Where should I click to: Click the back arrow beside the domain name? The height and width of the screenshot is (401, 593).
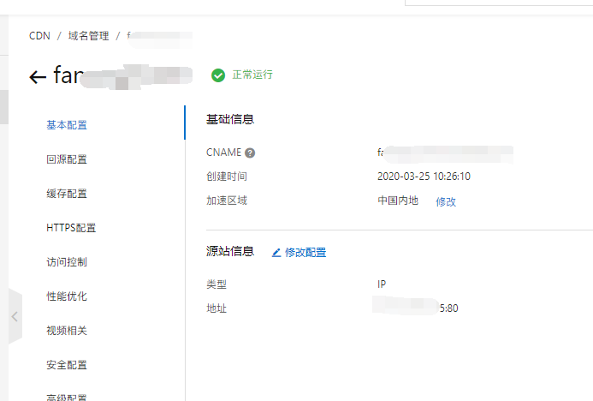tap(37, 76)
